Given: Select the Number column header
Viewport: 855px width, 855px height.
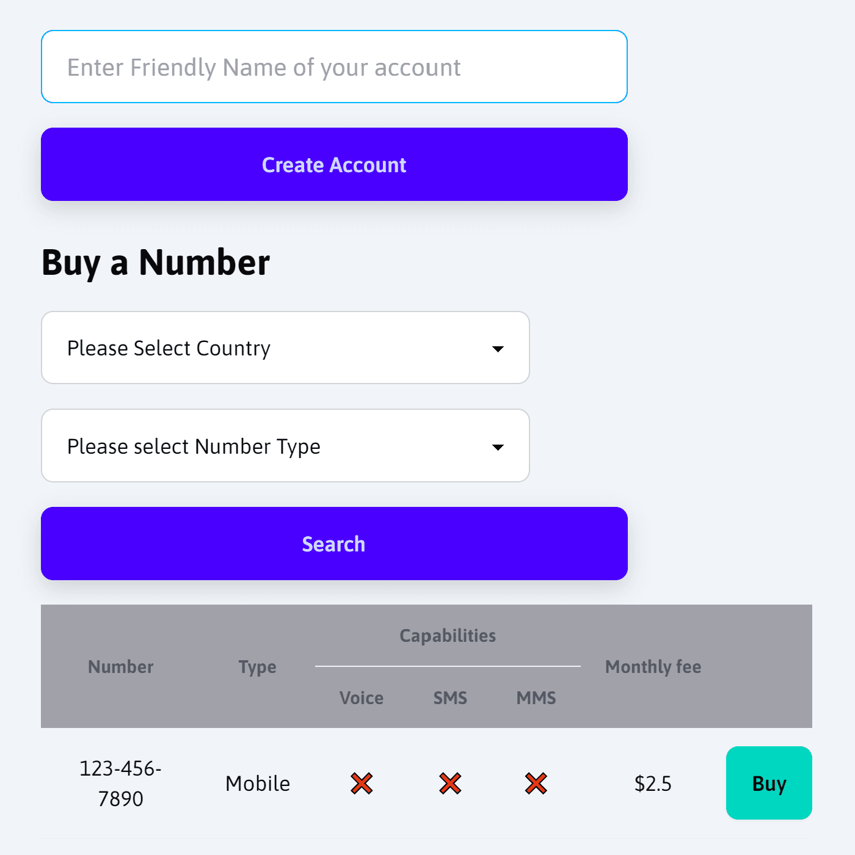Looking at the screenshot, I should pos(121,666).
